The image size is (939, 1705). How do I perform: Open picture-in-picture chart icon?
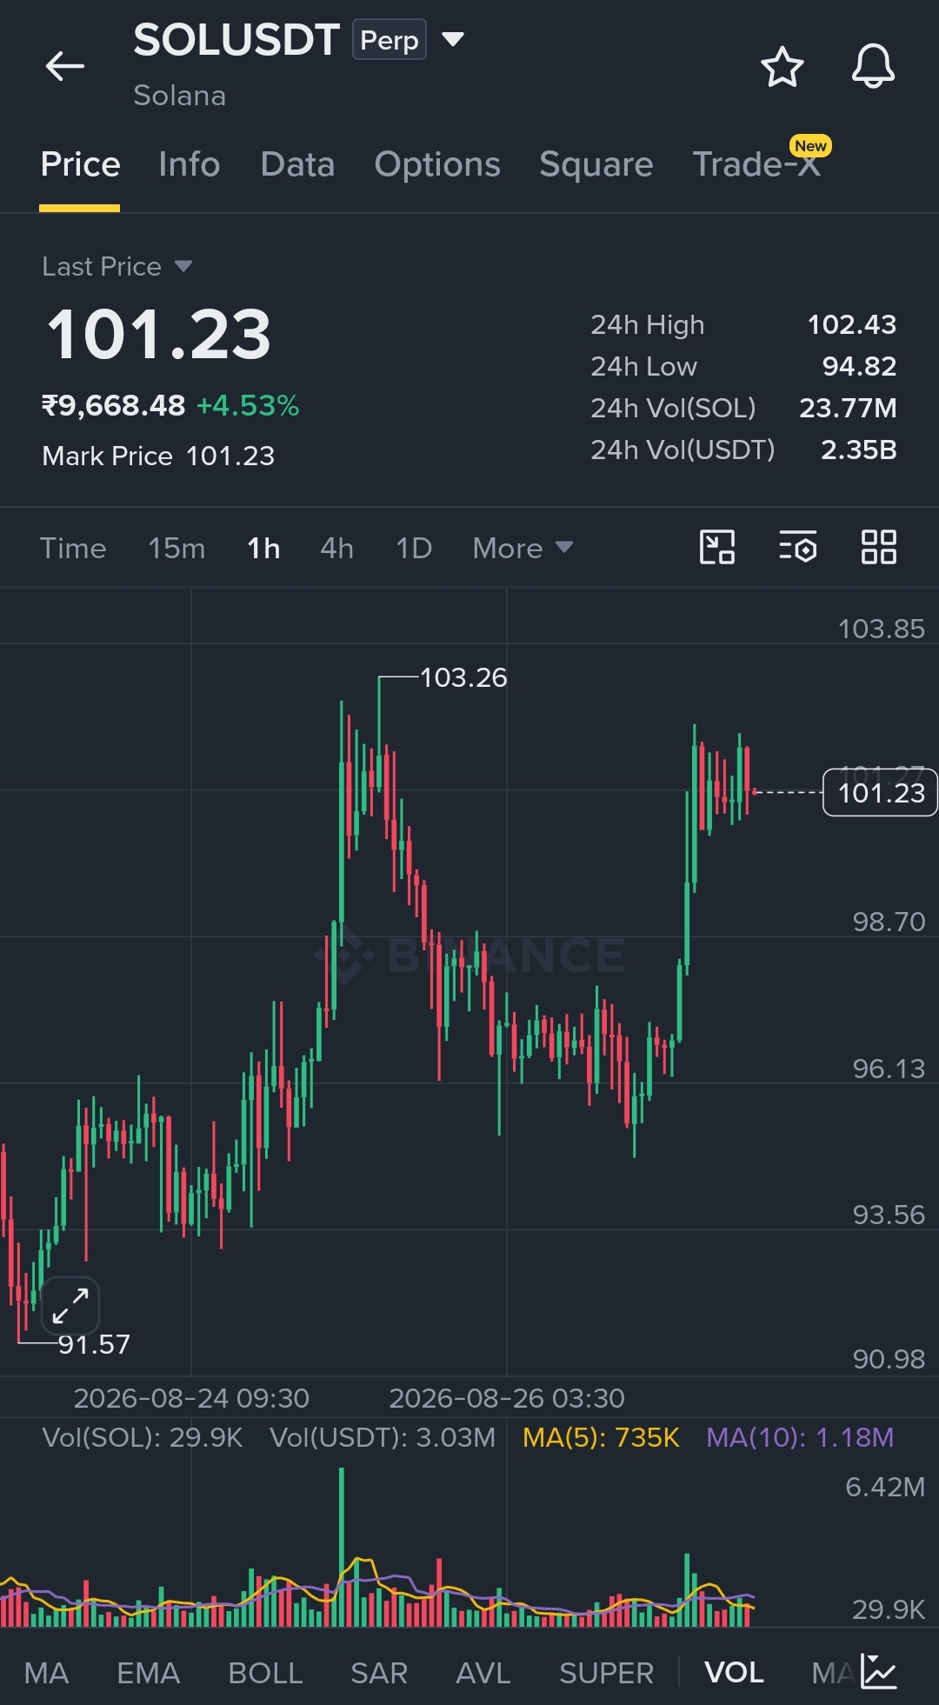tap(717, 548)
